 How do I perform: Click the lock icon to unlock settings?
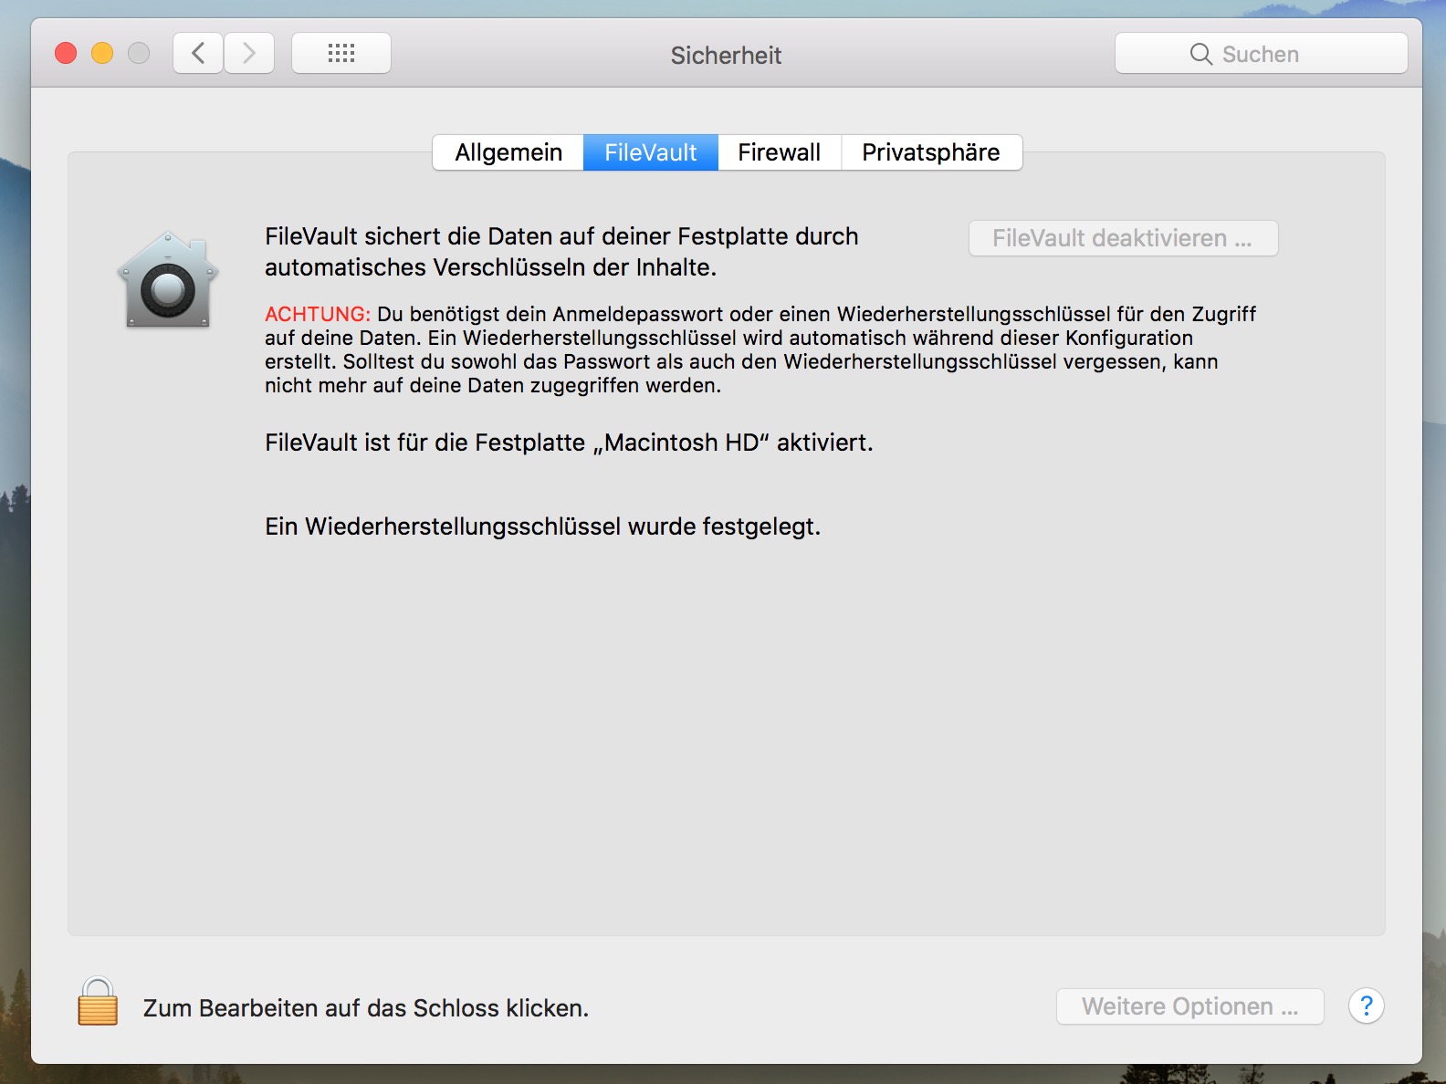[98, 1002]
